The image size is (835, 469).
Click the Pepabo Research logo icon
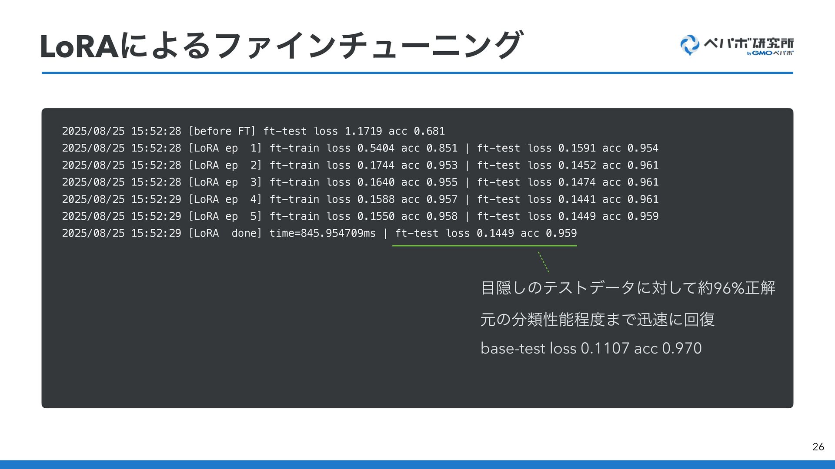pos(690,45)
